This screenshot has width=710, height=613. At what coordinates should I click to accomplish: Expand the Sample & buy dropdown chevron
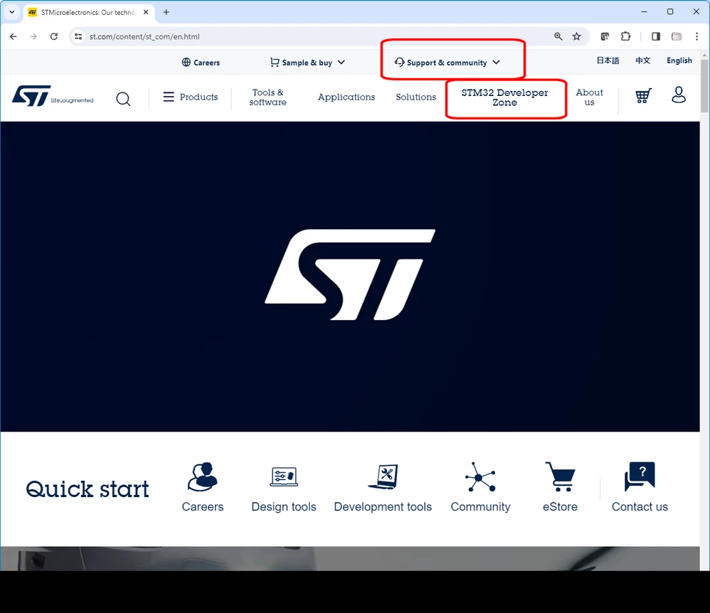click(341, 62)
